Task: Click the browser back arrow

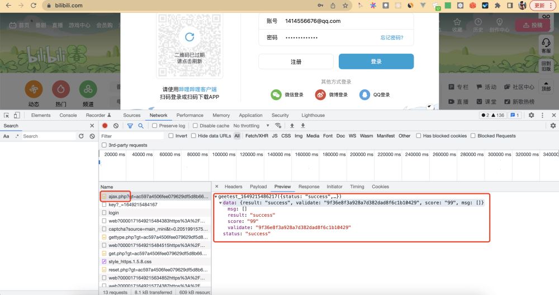Action: [8, 6]
